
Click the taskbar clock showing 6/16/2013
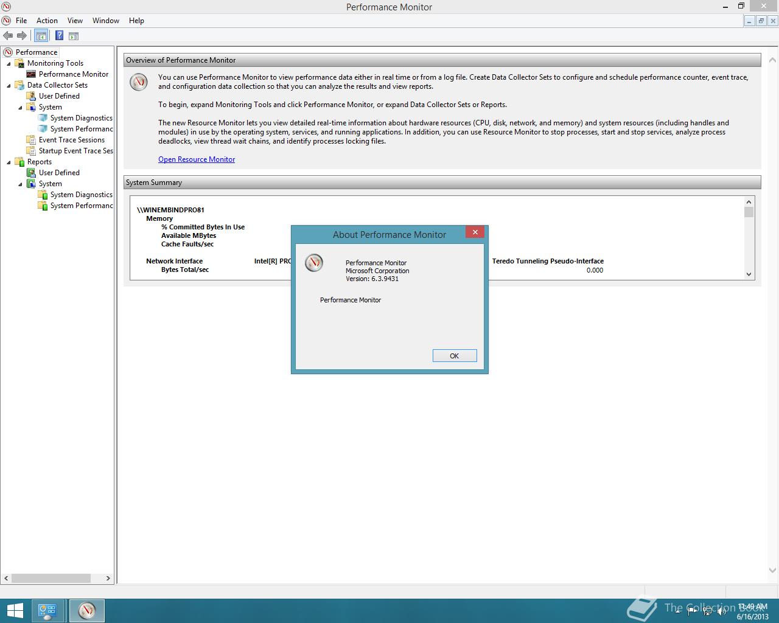[752, 612]
